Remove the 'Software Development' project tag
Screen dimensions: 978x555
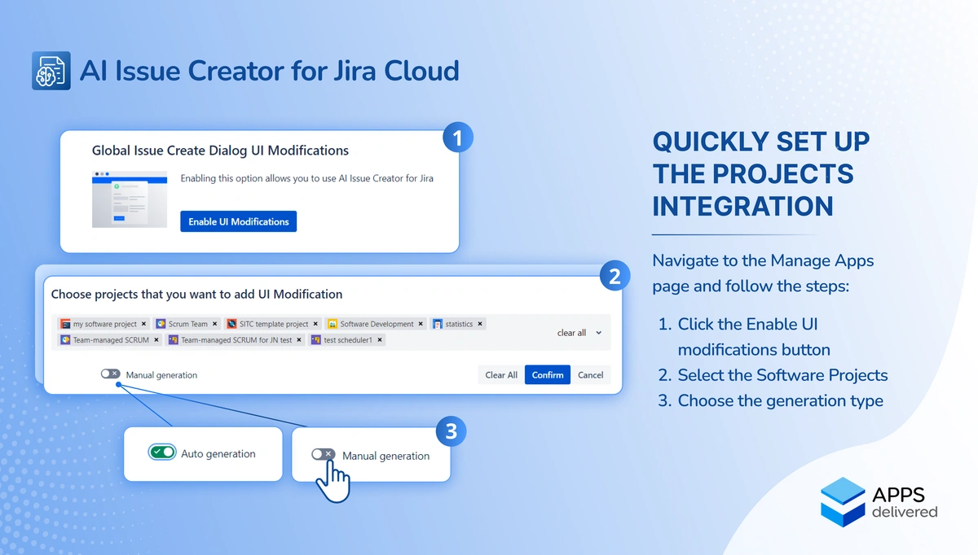click(x=421, y=324)
